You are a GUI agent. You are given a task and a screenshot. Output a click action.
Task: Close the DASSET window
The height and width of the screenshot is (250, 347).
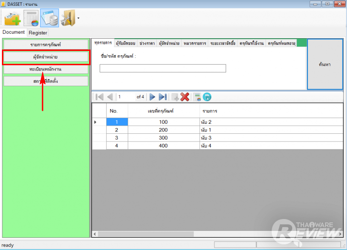click(x=340, y=4)
